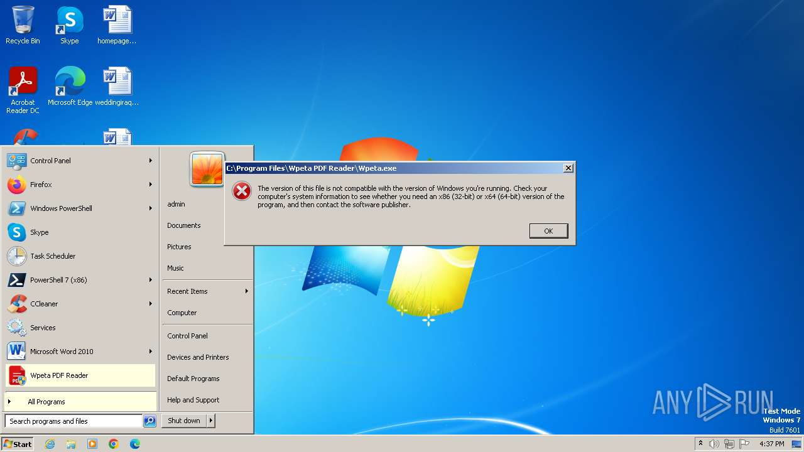Open the media player taskbar icon

pos(92,444)
